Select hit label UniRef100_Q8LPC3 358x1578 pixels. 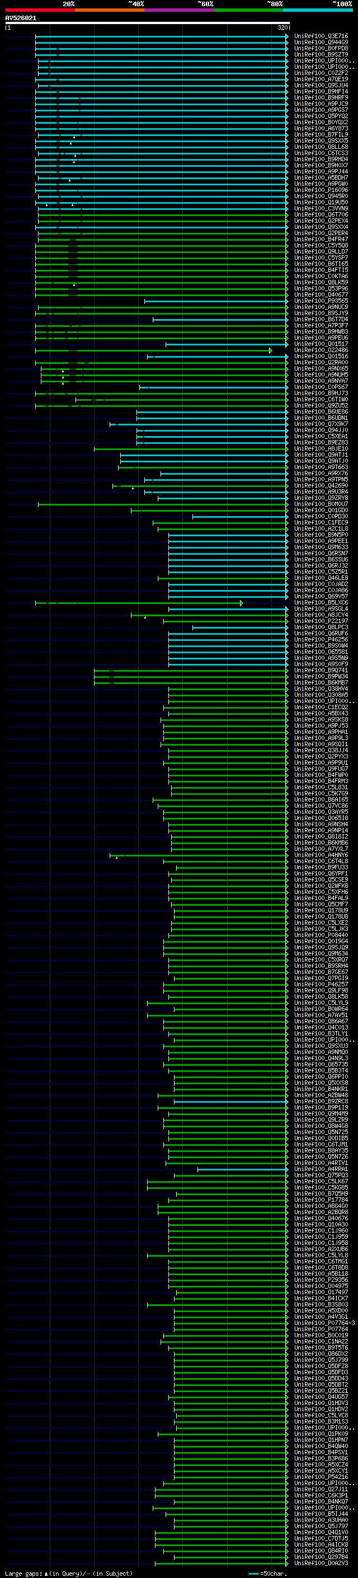pyautogui.click(x=321, y=628)
